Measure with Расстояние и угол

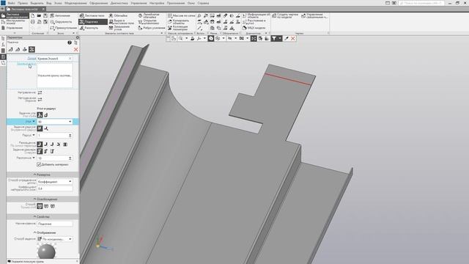pos(254,22)
